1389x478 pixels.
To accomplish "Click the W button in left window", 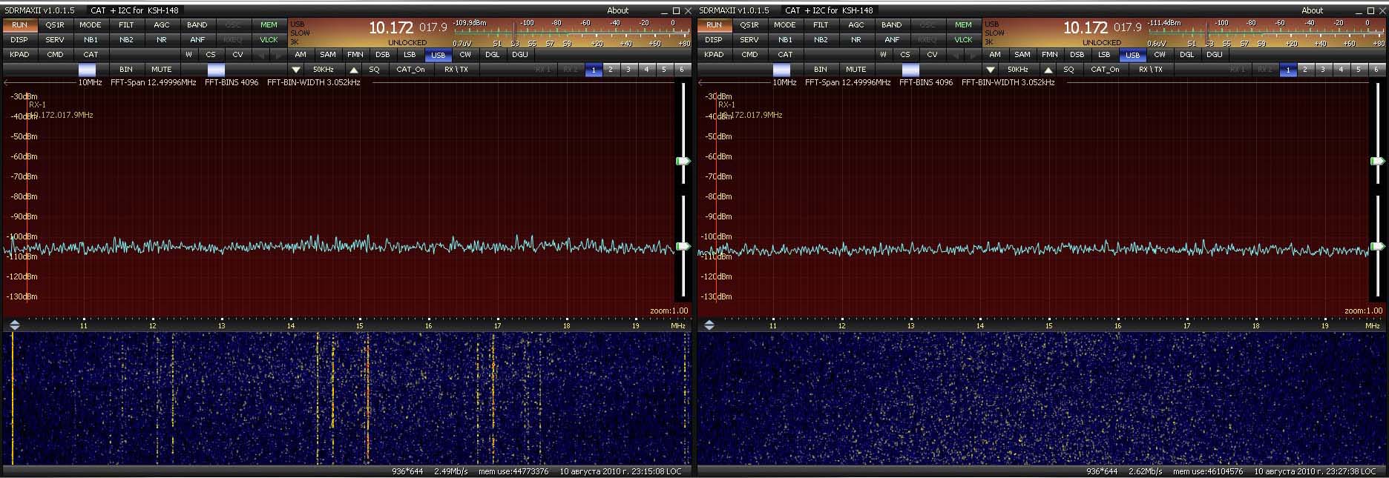I will [188, 55].
